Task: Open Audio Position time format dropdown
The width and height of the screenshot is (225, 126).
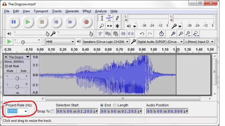Action: pos(187,111)
